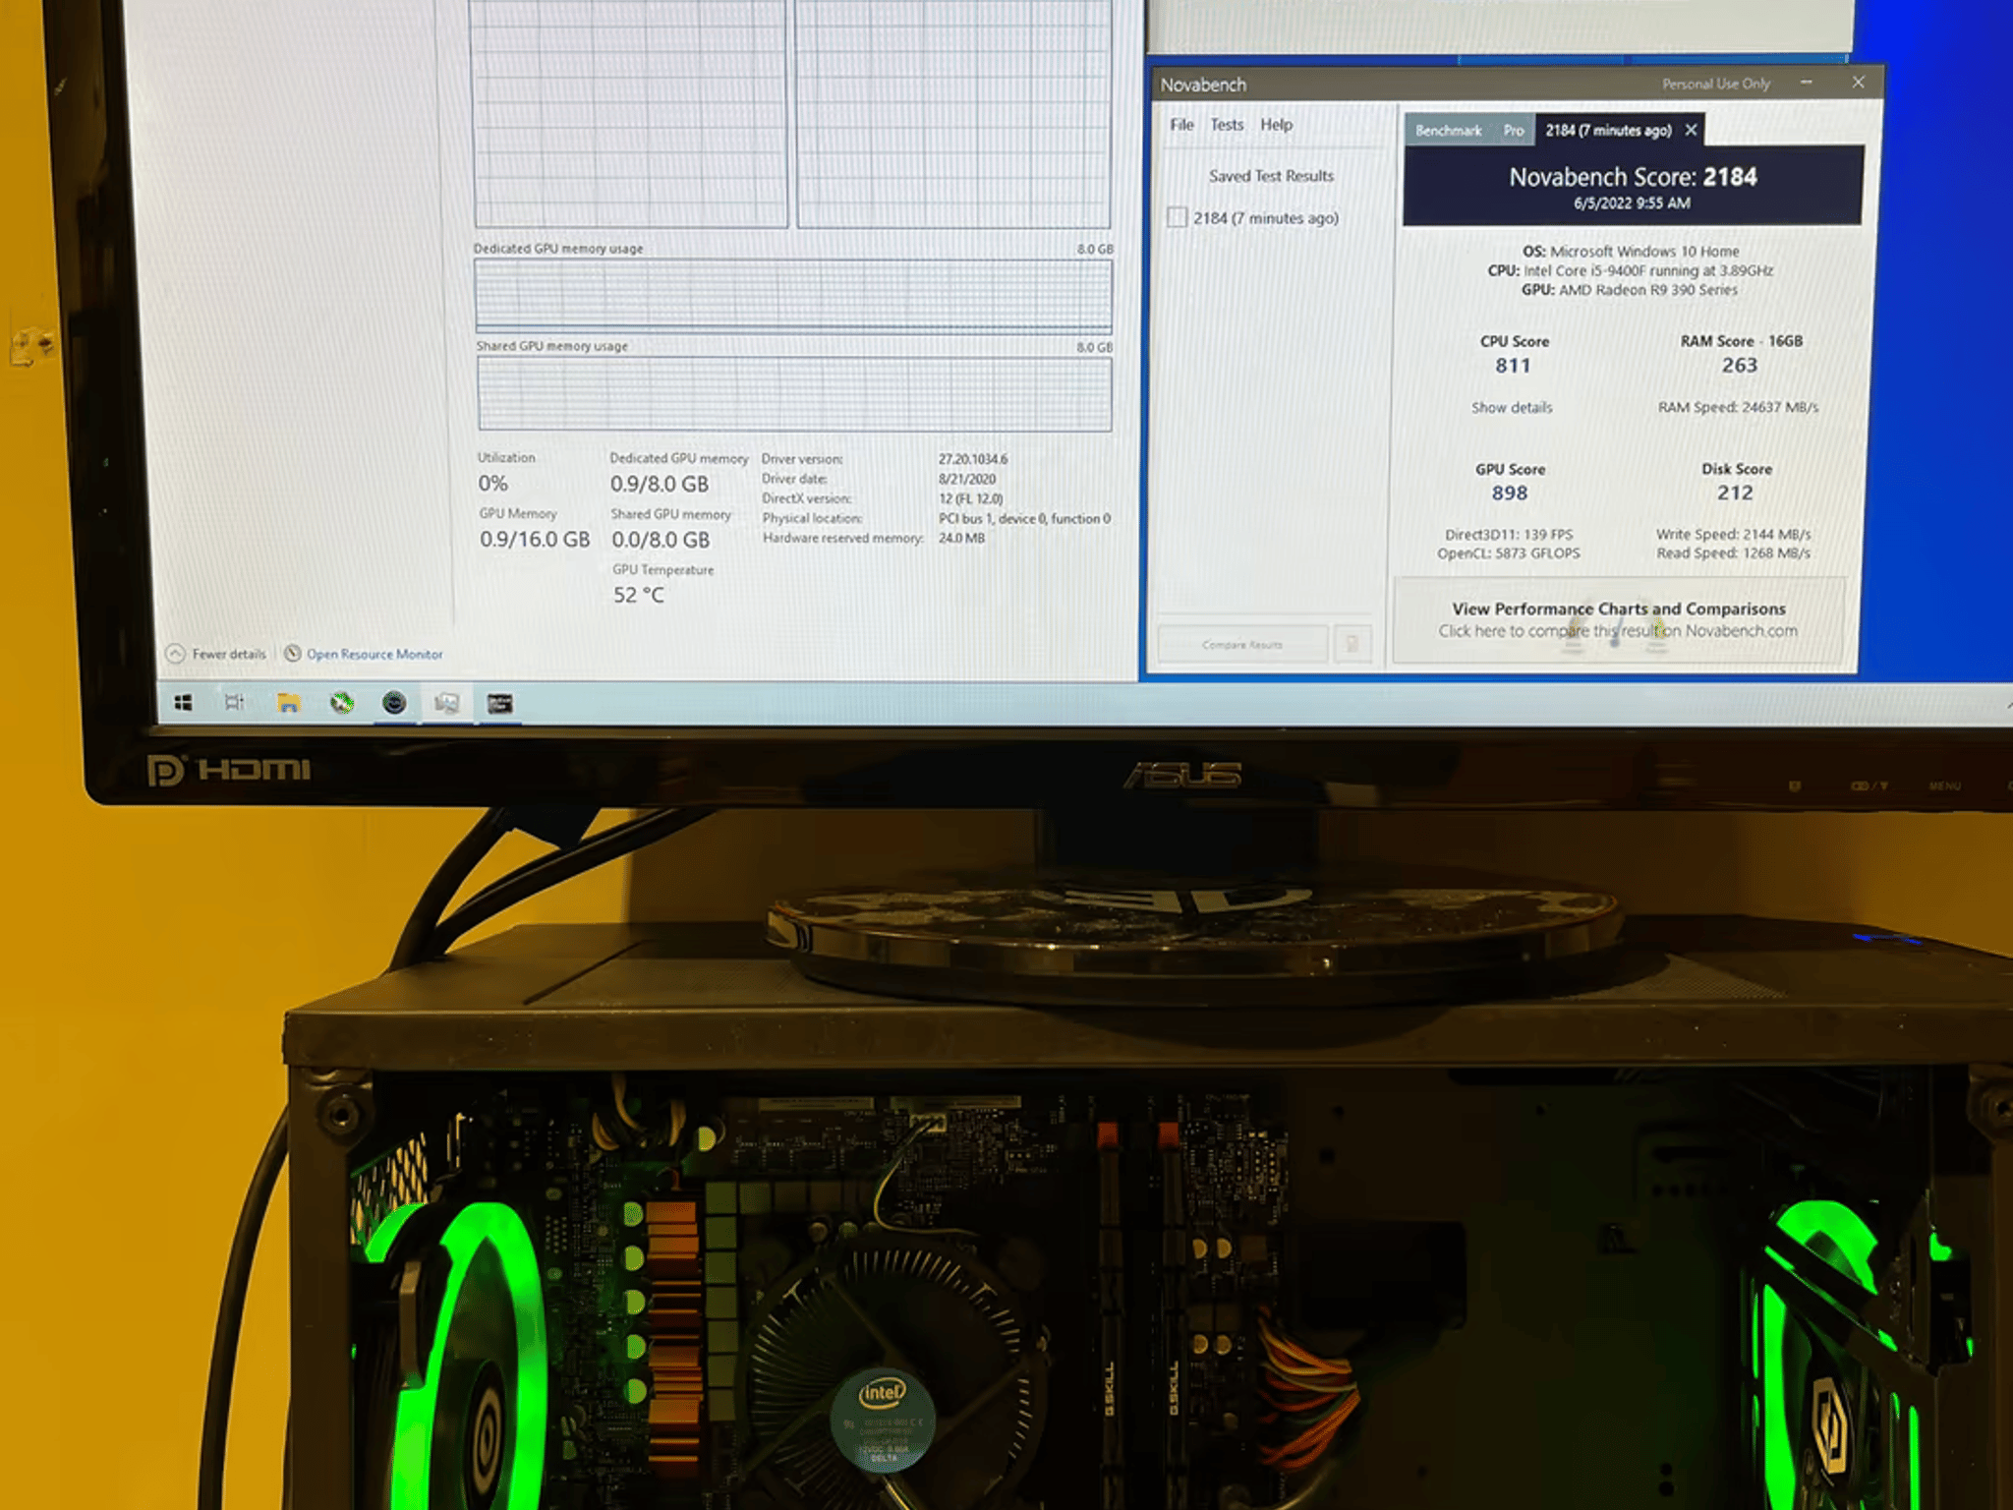
Task: Minimize the Novabench window
Action: (x=1806, y=83)
